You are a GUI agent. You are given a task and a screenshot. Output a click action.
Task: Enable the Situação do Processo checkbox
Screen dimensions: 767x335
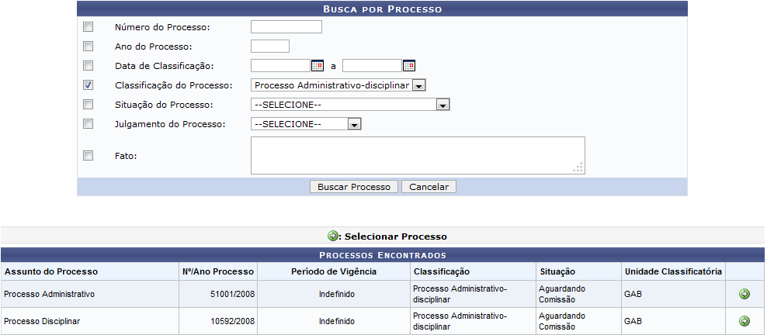88,105
